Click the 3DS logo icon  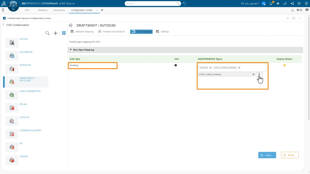[4, 3]
